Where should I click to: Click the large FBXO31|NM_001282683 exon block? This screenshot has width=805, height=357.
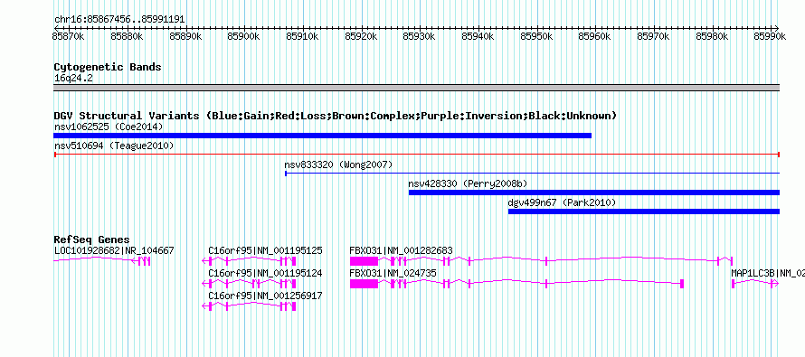point(364,261)
